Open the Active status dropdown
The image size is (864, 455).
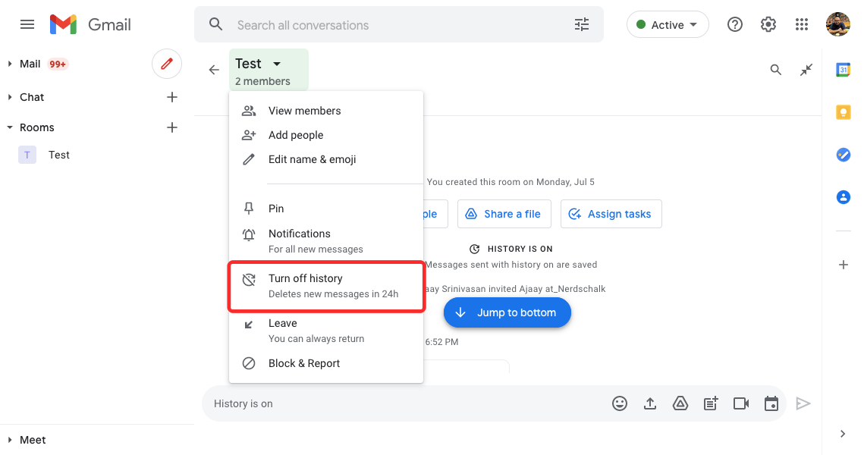pyautogui.click(x=668, y=25)
